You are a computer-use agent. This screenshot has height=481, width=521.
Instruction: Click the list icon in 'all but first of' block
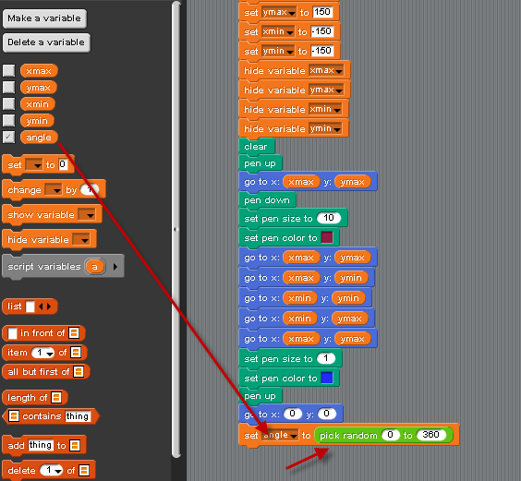pos(79,371)
